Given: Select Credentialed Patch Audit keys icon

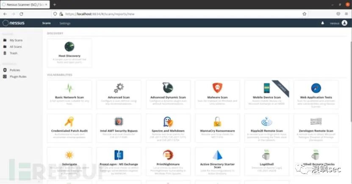Looking at the screenshot, I should click(69, 122).
